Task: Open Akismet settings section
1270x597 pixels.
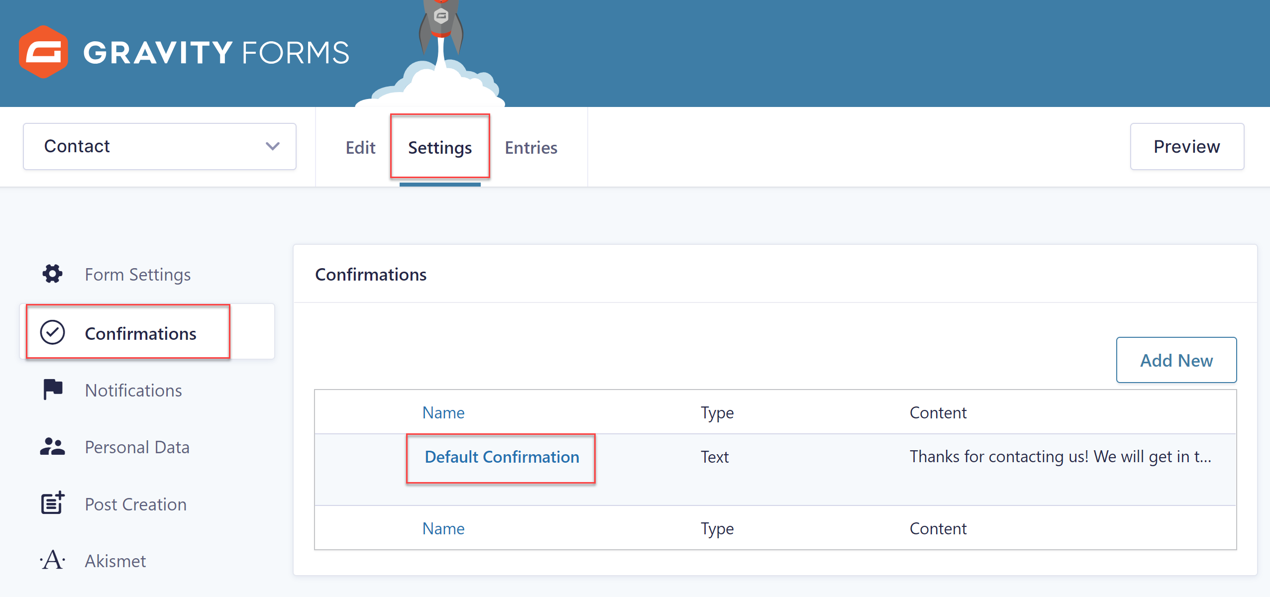Action: pyautogui.click(x=115, y=561)
